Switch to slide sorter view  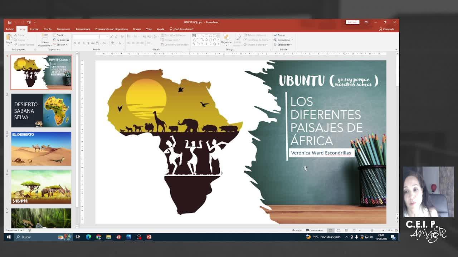338,231
